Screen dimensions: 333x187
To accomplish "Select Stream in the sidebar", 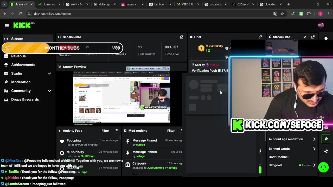I will 28,39.
